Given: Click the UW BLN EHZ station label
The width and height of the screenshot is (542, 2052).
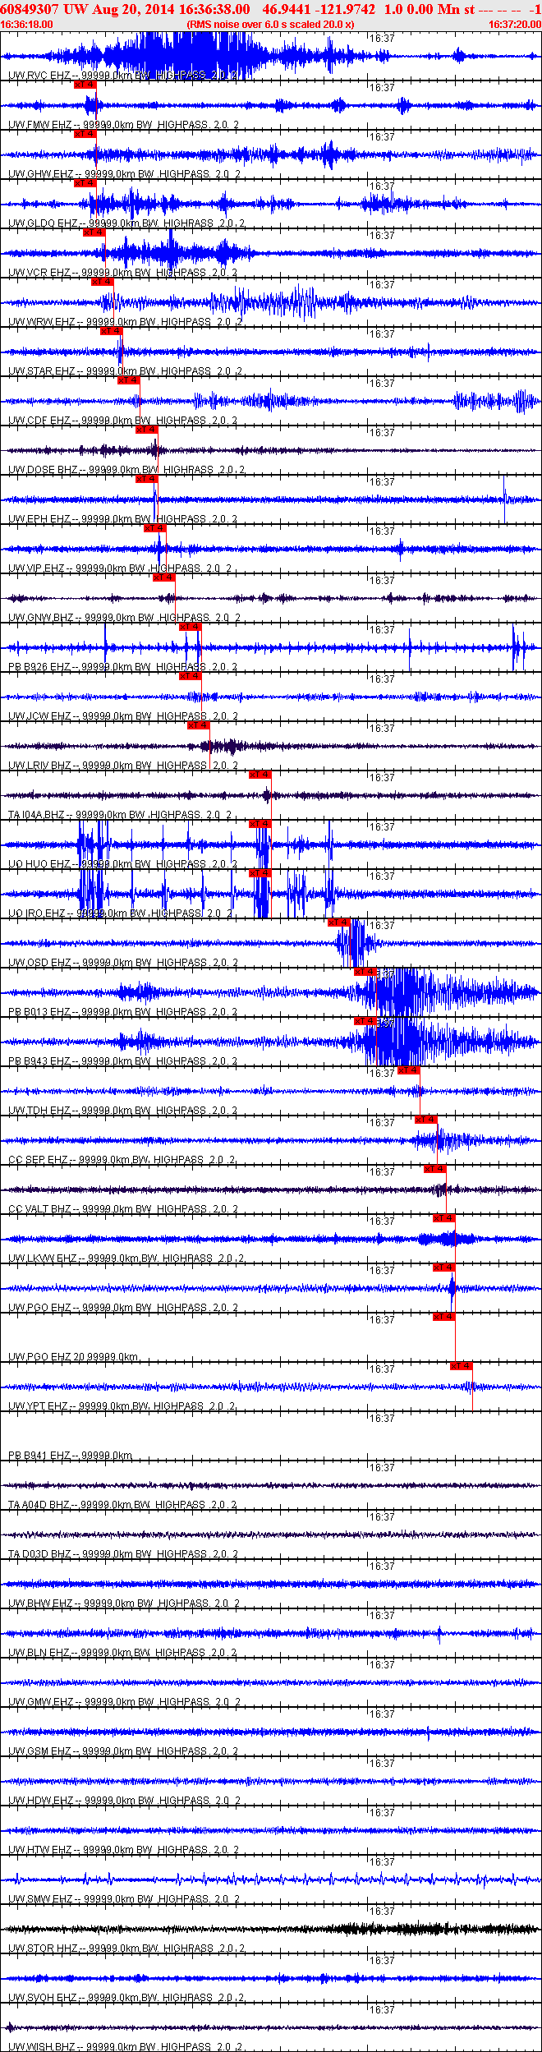Looking at the screenshot, I should coord(123,1653).
